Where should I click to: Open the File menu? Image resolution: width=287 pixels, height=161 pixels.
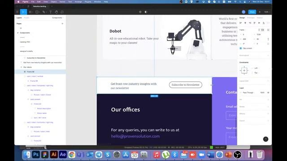click(33, 2)
